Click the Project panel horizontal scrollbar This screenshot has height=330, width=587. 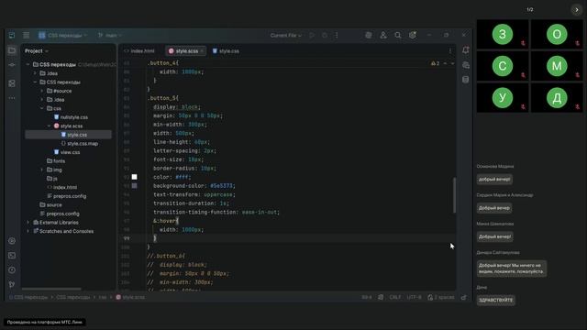coord(51,289)
